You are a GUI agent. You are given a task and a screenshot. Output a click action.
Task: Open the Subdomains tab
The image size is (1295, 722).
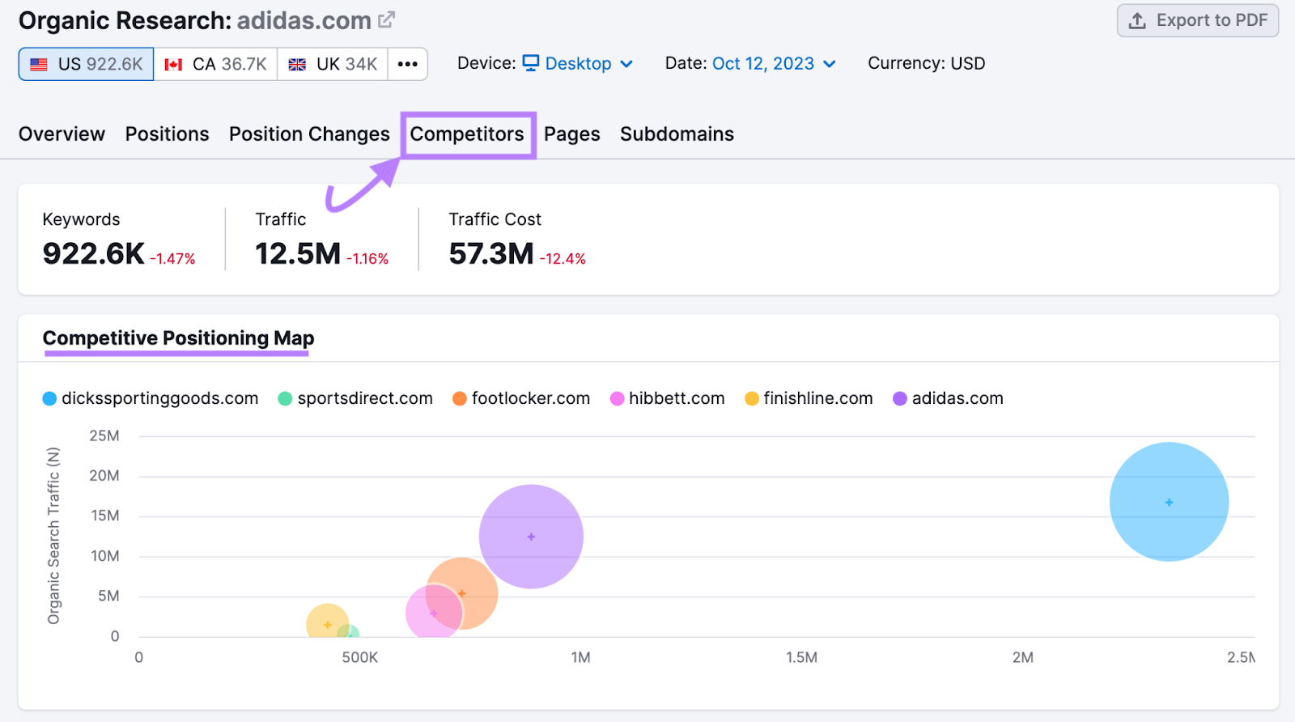point(677,134)
